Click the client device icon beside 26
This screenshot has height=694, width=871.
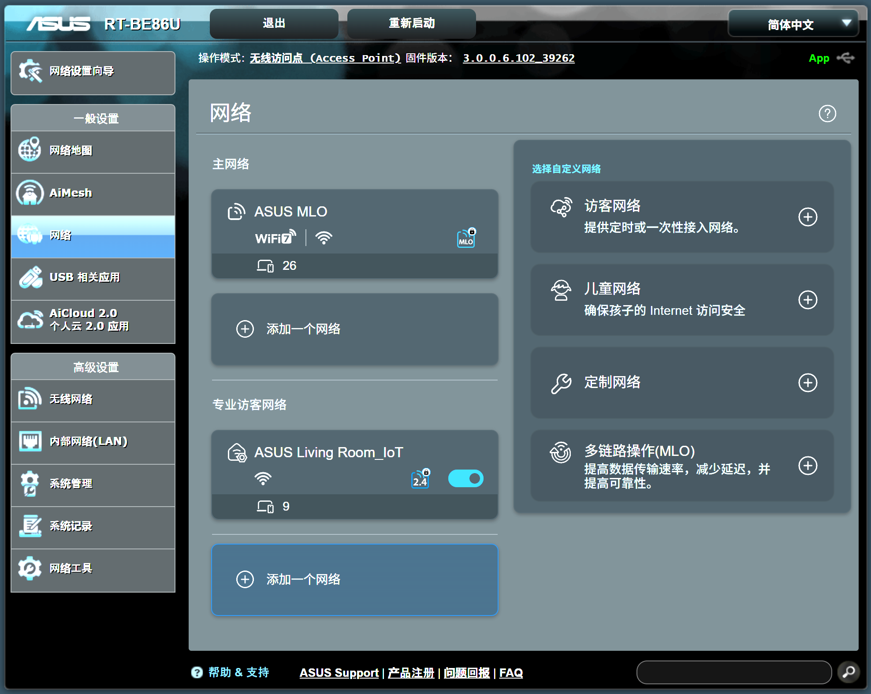[265, 266]
